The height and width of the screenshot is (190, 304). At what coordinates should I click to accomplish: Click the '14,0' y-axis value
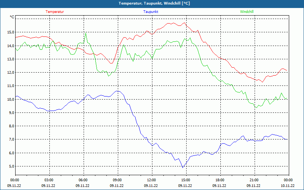(11, 46)
